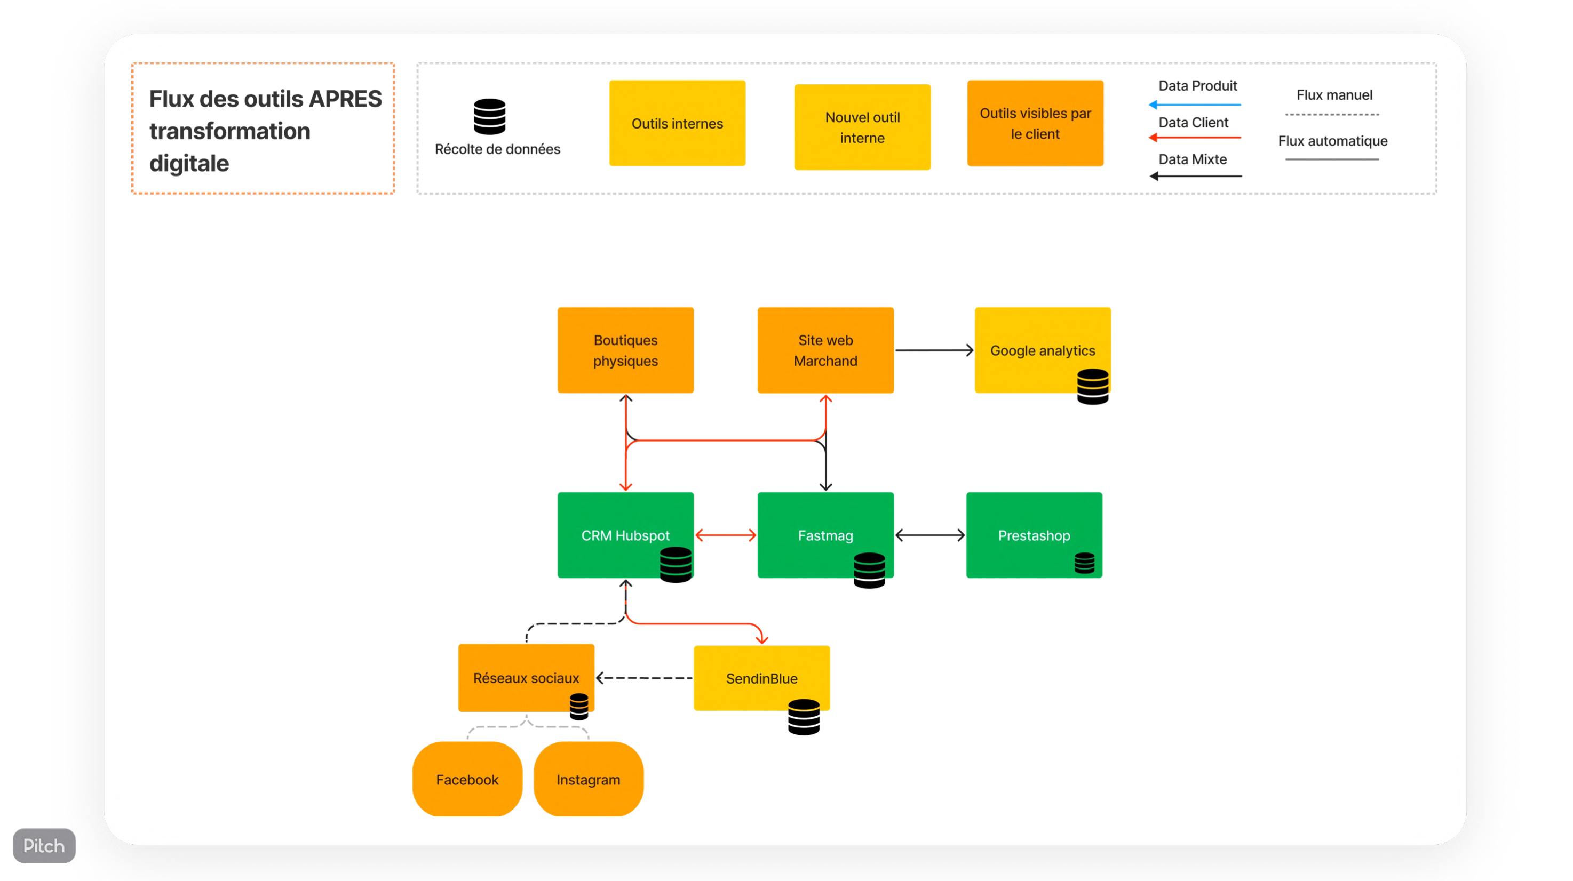
Task: Select the Boutiques physiques box
Action: [x=625, y=350]
